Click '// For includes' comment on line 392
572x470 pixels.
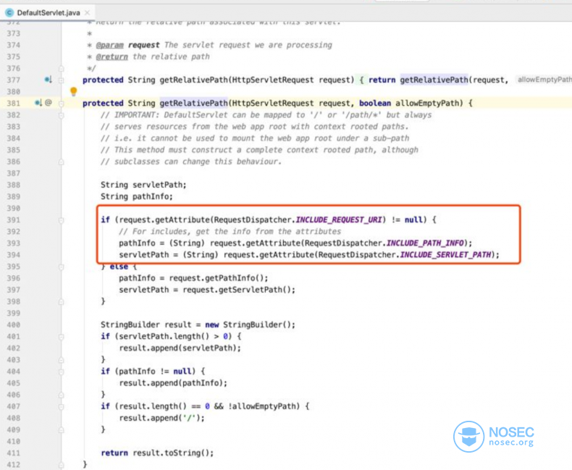tap(230, 231)
